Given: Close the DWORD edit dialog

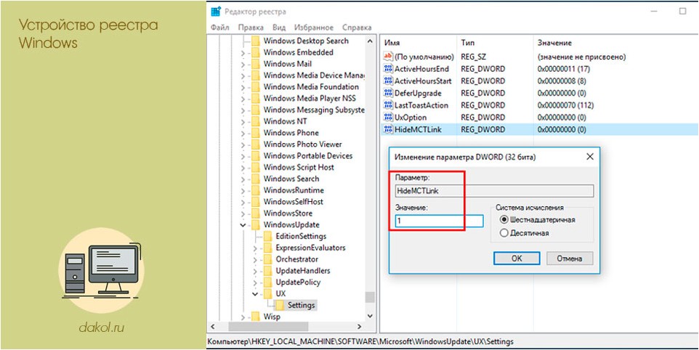Looking at the screenshot, I should coord(590,157).
